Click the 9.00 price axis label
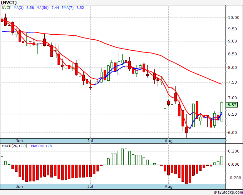This screenshot has width=243, height=195. tap(233, 41)
